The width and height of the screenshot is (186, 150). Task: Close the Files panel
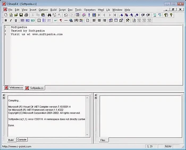click(x=96, y=95)
